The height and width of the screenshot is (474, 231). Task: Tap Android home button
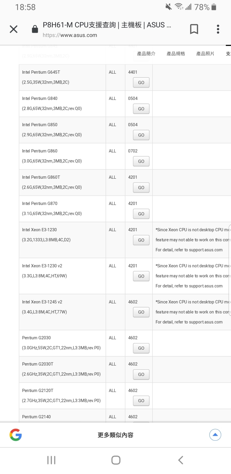[116, 460]
